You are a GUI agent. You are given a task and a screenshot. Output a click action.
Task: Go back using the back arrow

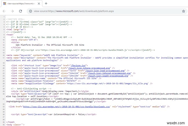[x=4, y=11]
